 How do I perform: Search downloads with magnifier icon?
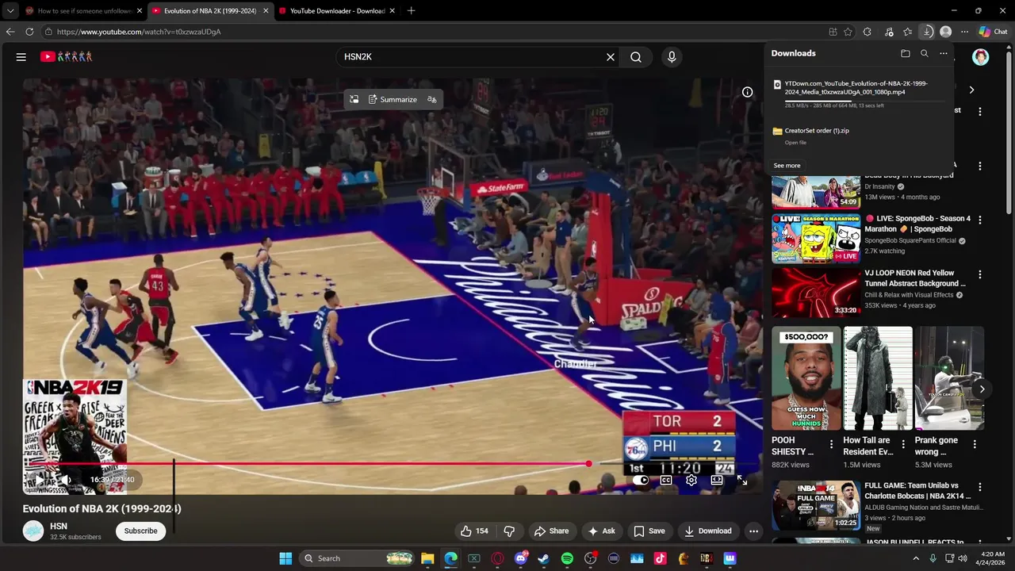pos(925,53)
